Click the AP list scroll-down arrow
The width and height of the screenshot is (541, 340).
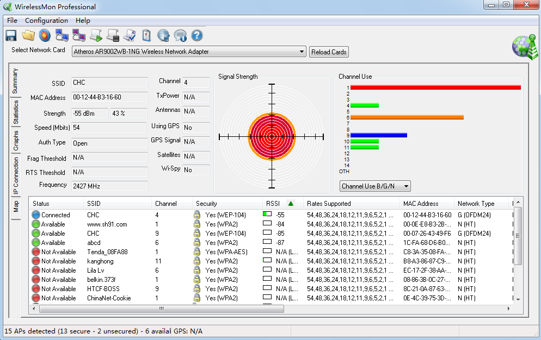click(x=518, y=299)
